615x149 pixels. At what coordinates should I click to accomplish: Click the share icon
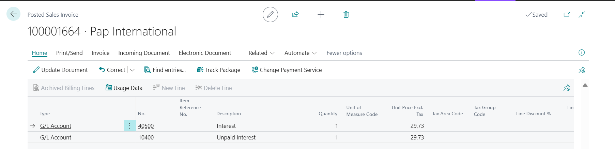295,15
